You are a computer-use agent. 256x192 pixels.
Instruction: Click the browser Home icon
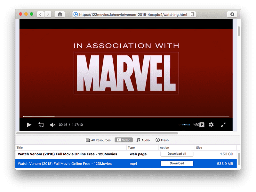tap(60, 14)
